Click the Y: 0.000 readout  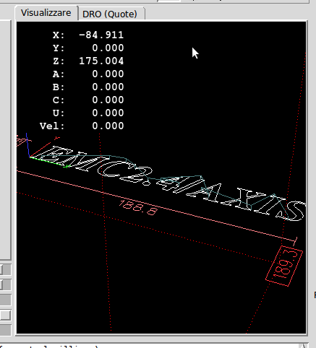88,48
